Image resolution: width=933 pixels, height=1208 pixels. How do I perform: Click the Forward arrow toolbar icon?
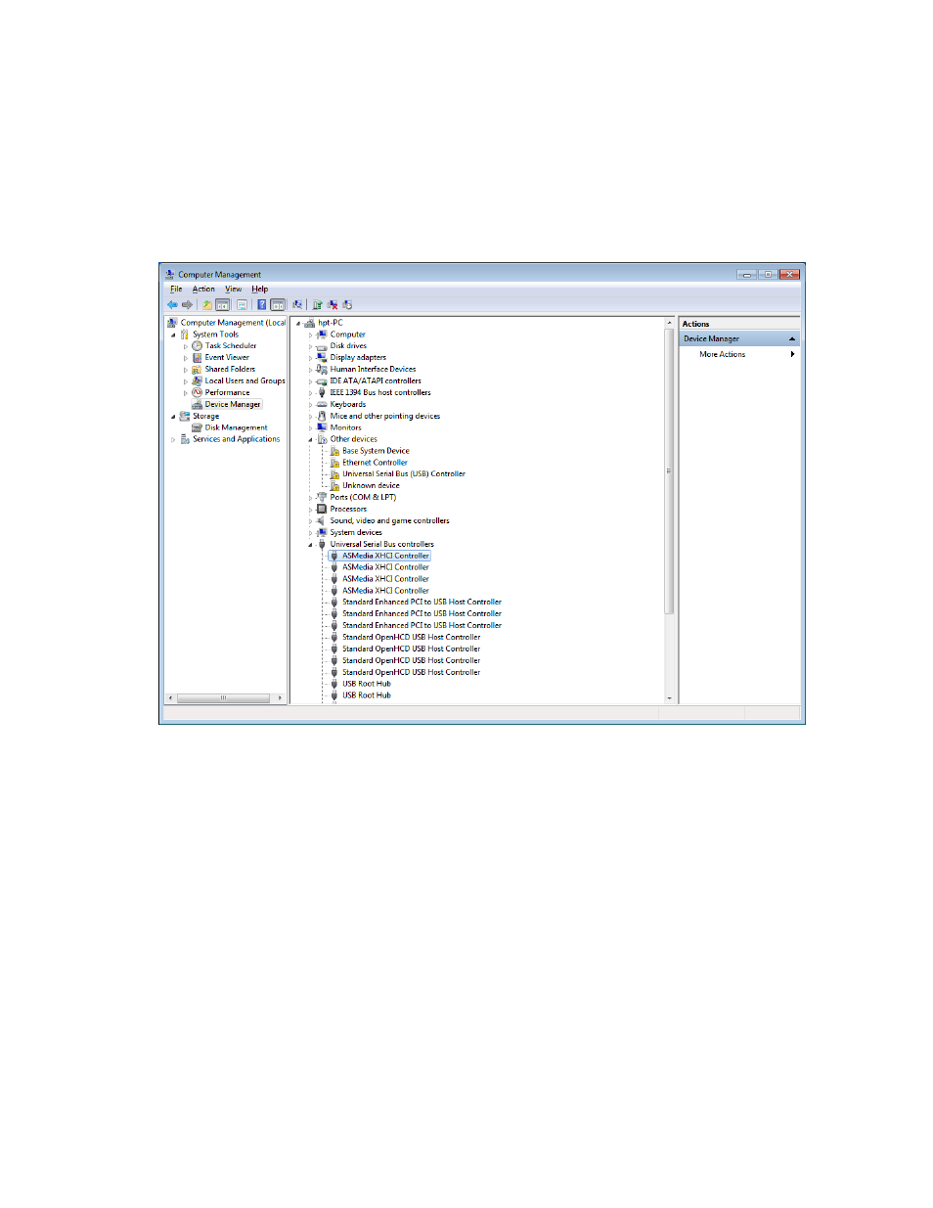coord(187,304)
